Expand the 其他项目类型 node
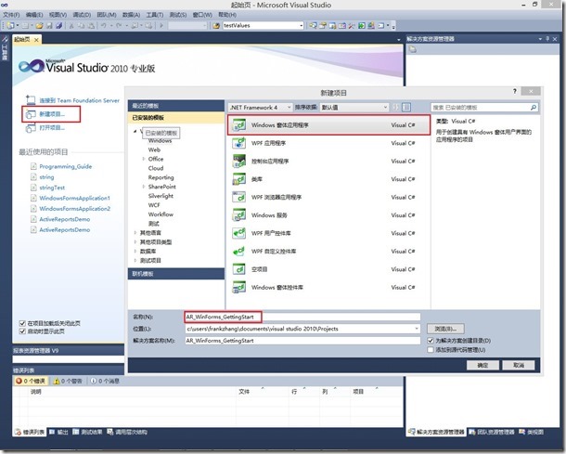 pyautogui.click(x=135, y=242)
